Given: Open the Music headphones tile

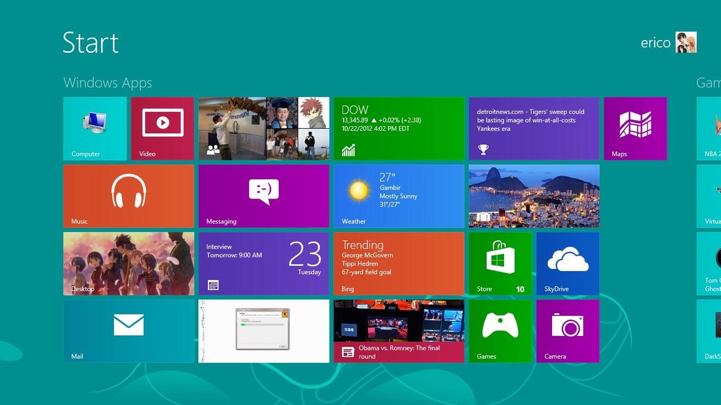Looking at the screenshot, I should point(128,196).
